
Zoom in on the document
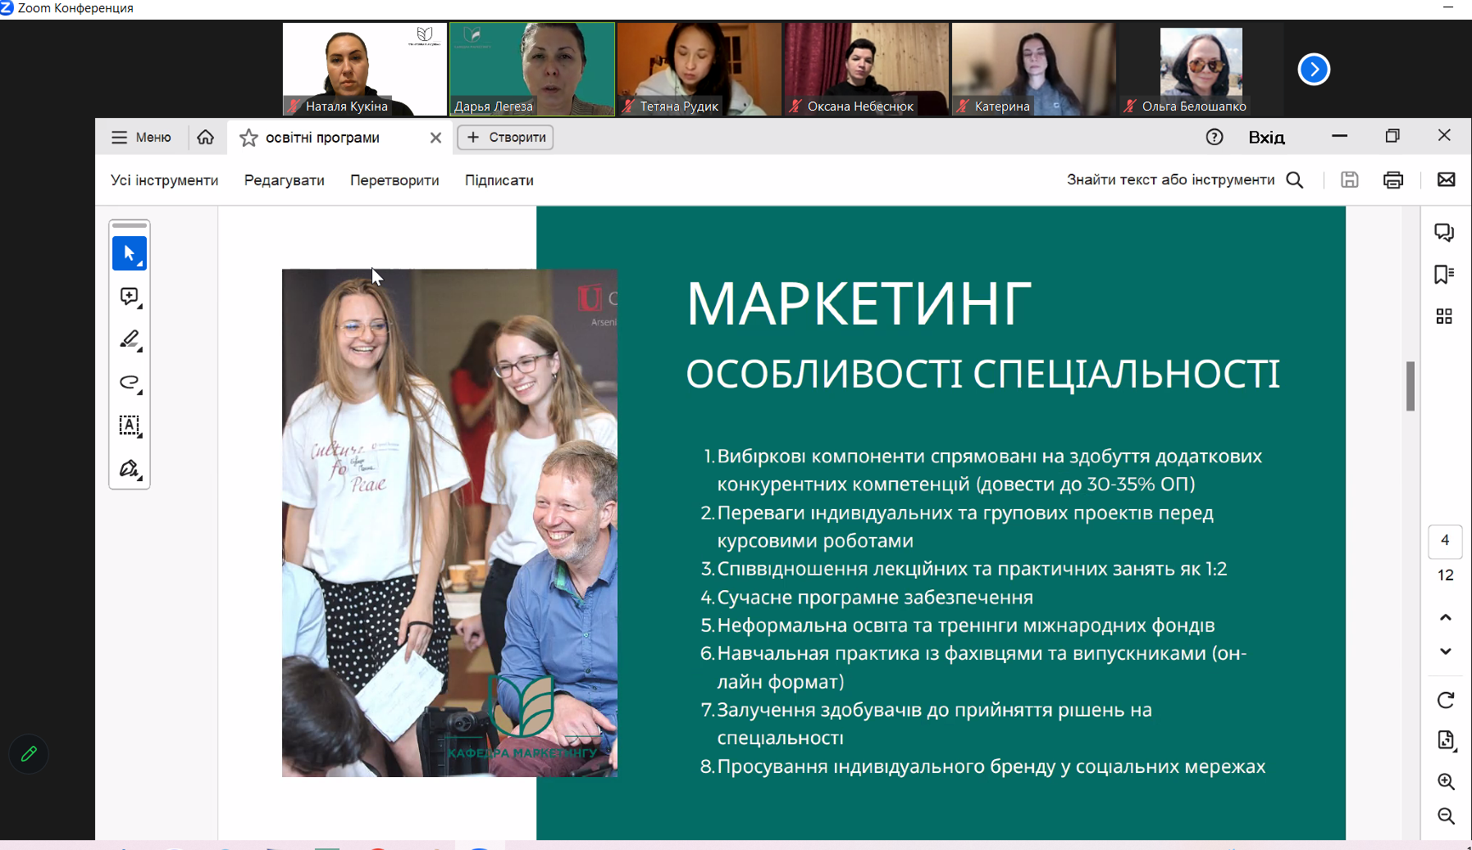pos(1446,782)
